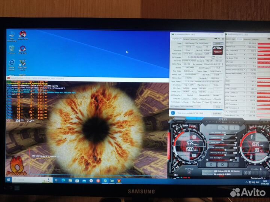Screen dimensions: 270x202
Task: Switch to Sensors tab in left GPU-Z window
Action: [x=186, y=39]
